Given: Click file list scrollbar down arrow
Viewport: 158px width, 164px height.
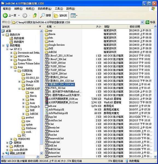Looking at the screenshot, I should (155, 156).
